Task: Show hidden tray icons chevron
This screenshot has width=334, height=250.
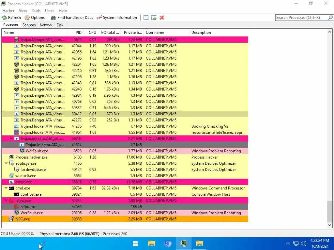Action: (x=288, y=243)
